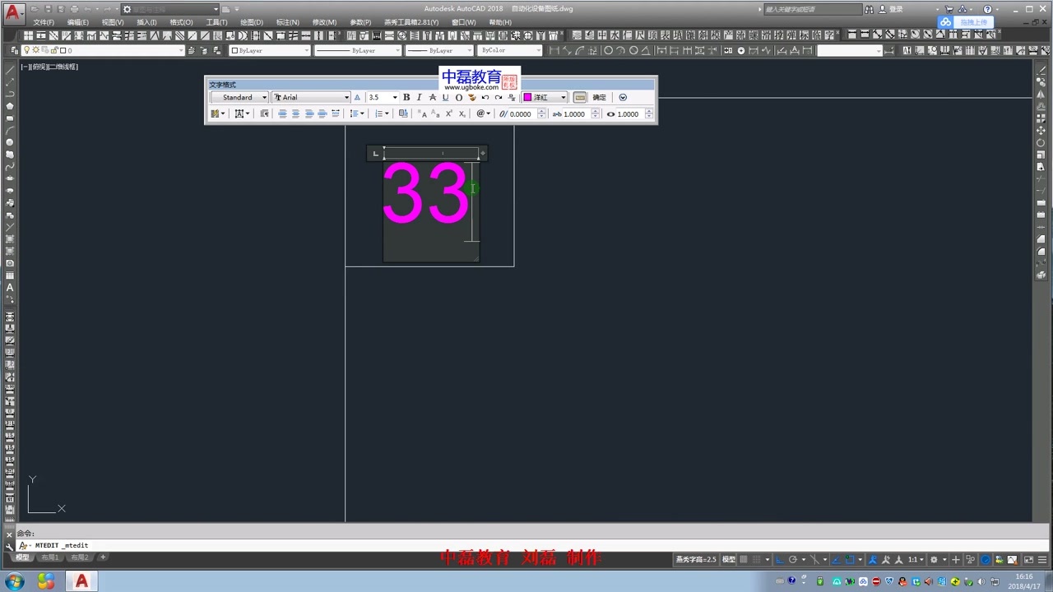Screen dimensions: 1053x592
Task: Open the @ symbol insert dropdown
Action: 483,113
